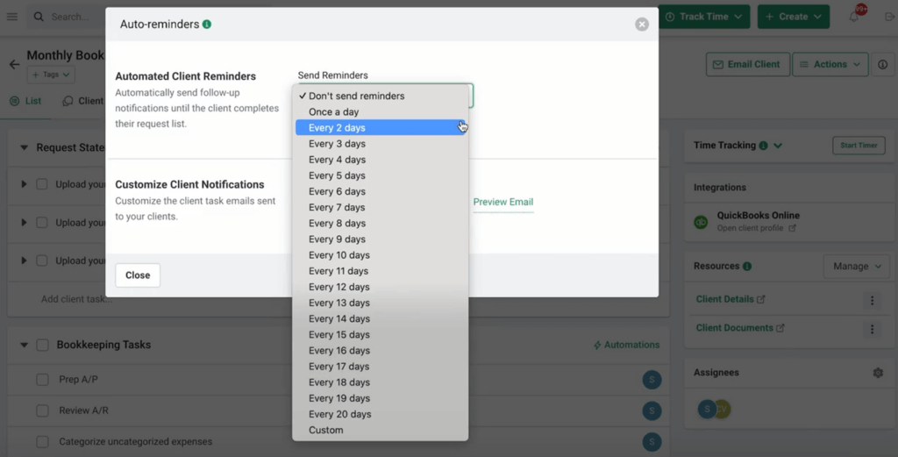Image resolution: width=898 pixels, height=457 pixels.
Task: Click the hamburger menu icon
Action: (12, 17)
